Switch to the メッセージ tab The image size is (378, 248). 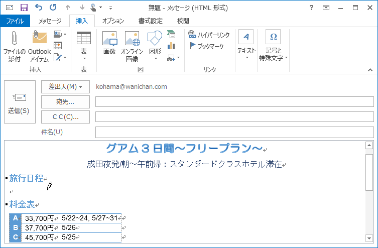point(50,21)
